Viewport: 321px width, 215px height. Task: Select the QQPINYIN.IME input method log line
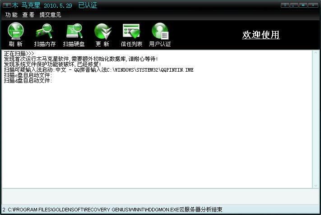click(99, 70)
